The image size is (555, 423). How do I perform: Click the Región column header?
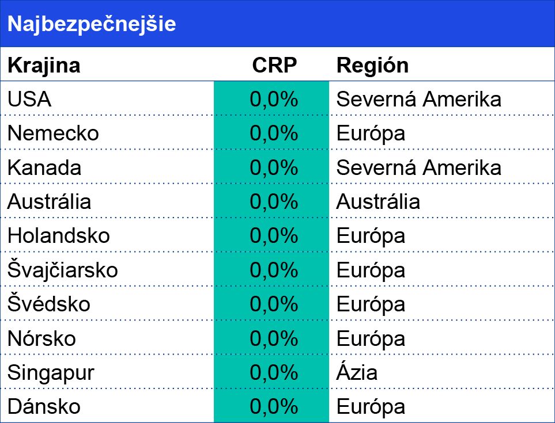(372, 65)
